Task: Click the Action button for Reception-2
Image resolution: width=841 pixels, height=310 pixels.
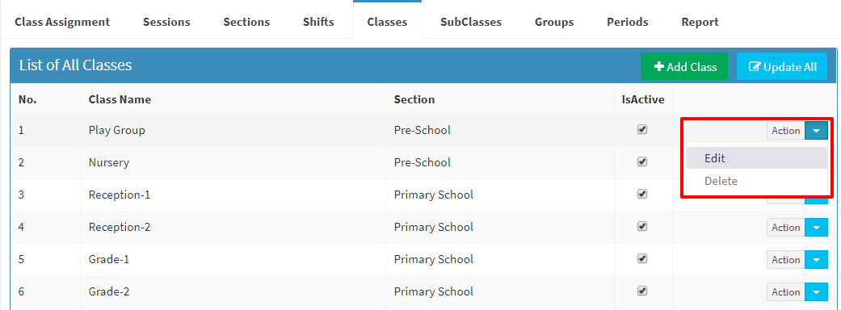Action: (x=786, y=228)
